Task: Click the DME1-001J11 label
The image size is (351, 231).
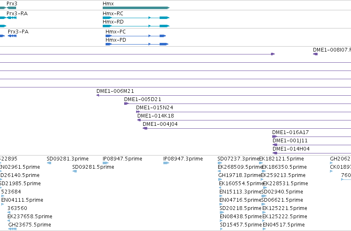Action: coord(290,141)
